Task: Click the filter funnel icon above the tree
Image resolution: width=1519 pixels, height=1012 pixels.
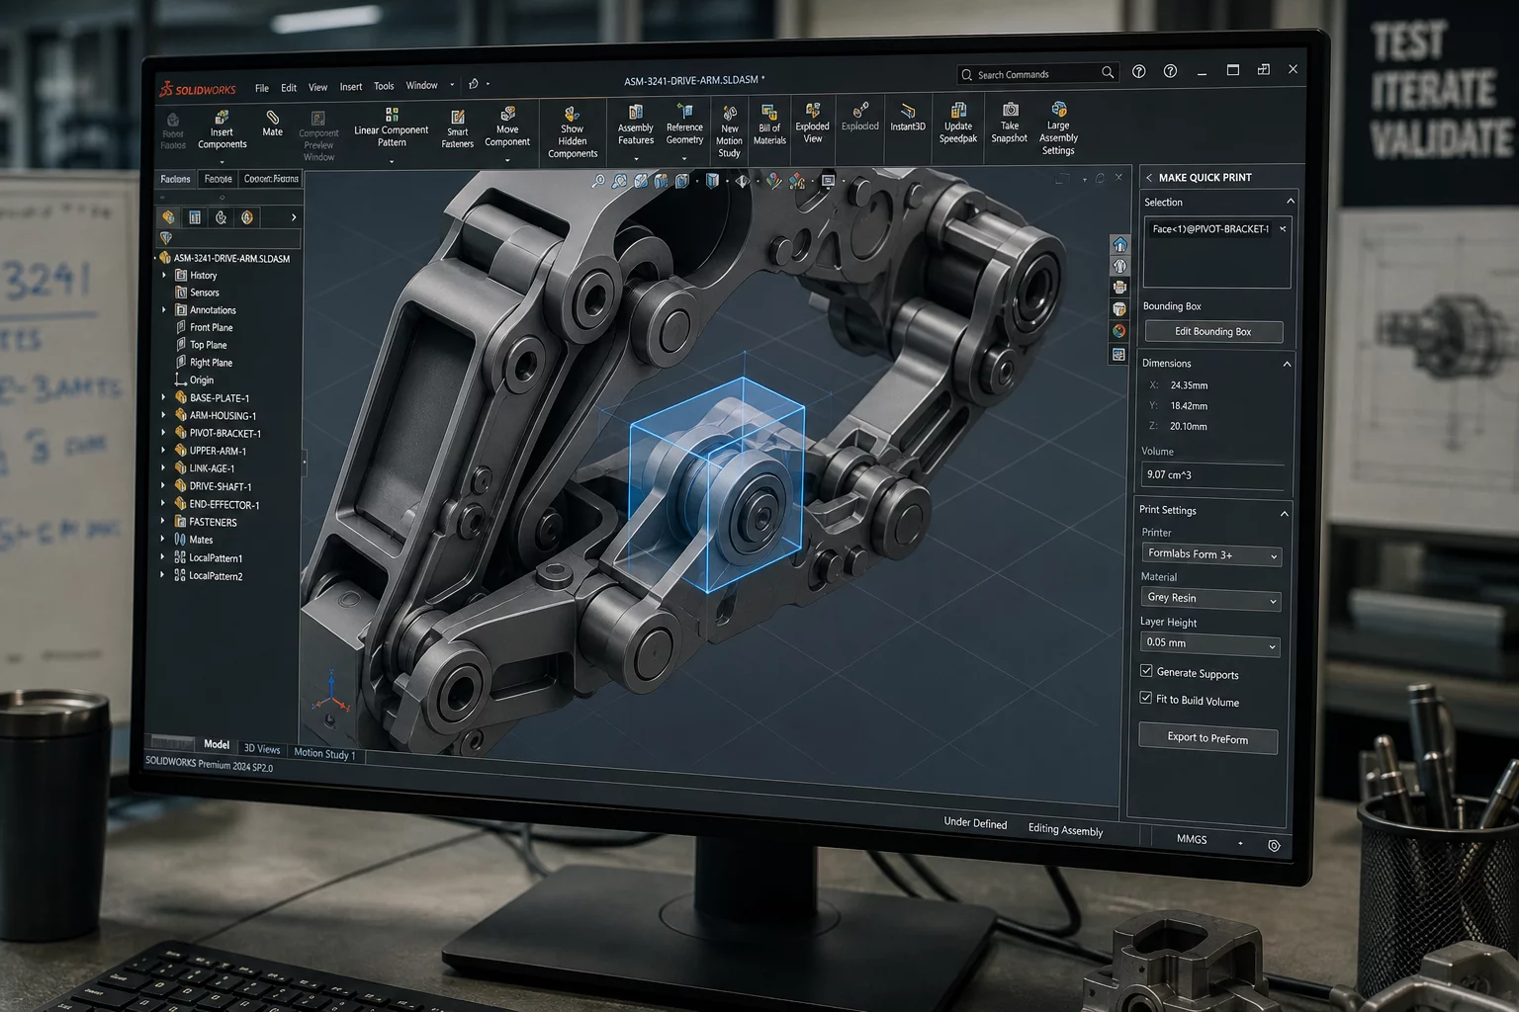Action: (166, 238)
